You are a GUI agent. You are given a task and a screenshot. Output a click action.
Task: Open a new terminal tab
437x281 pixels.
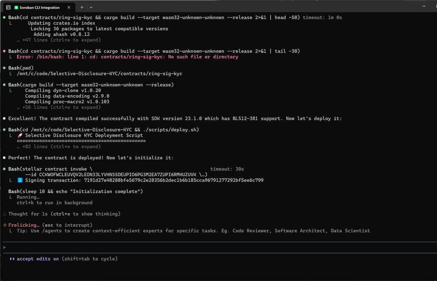82,7
